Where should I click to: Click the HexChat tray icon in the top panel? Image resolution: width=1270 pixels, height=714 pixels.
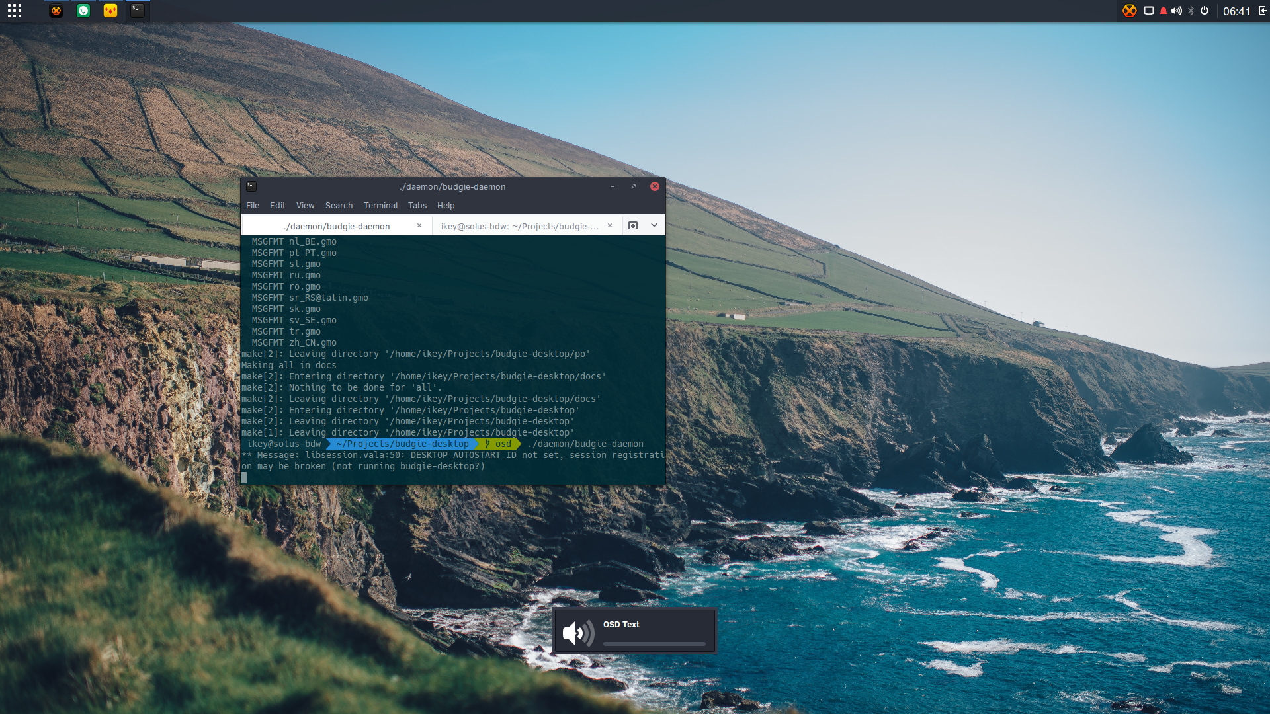(x=1130, y=11)
